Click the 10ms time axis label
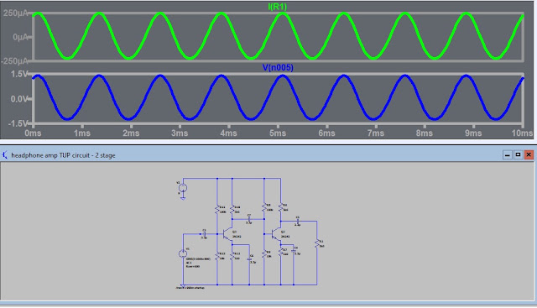The image size is (537, 308). tap(522, 133)
